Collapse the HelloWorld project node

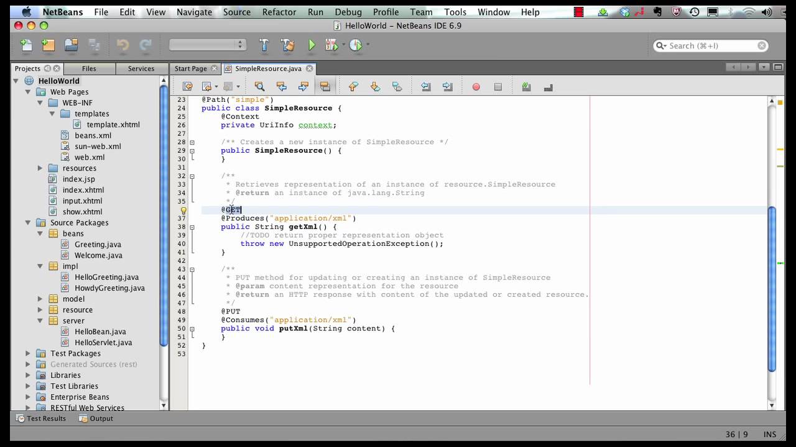click(x=16, y=81)
